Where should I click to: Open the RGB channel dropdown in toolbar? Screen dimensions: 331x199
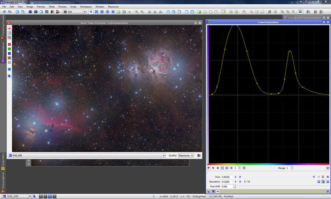(74, 12)
